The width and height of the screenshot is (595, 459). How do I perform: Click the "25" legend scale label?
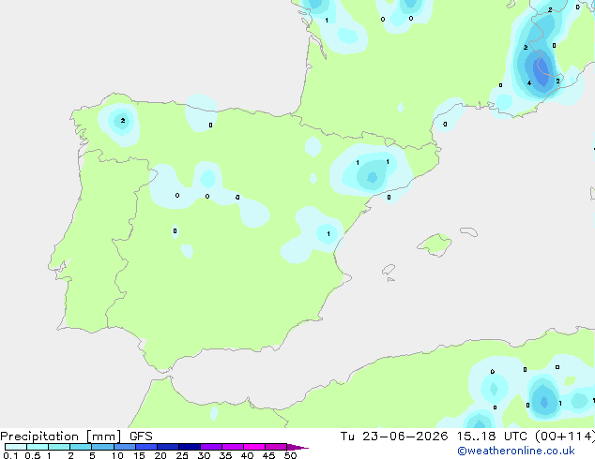tap(182, 455)
